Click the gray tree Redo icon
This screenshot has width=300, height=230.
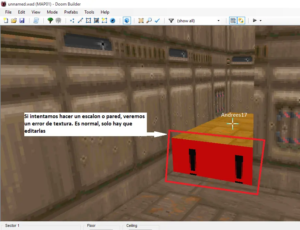point(58,20)
